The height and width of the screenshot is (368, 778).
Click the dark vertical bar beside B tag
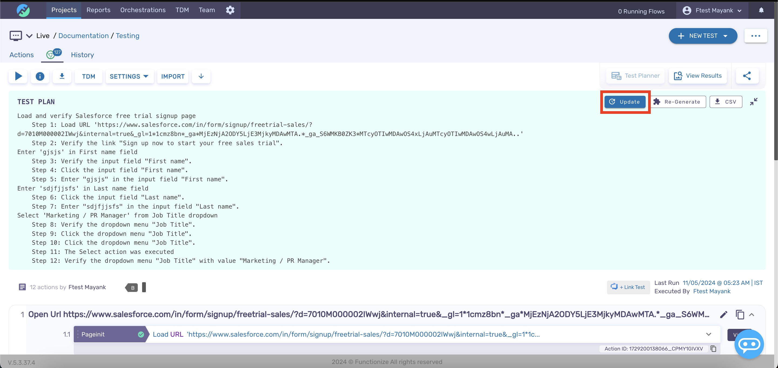(144, 287)
